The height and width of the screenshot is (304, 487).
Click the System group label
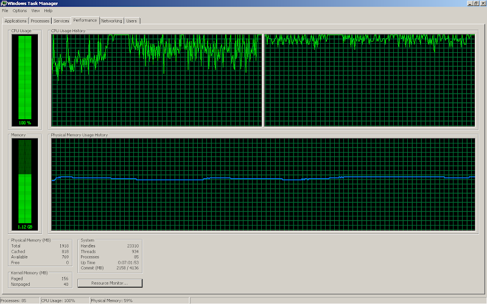click(87, 240)
